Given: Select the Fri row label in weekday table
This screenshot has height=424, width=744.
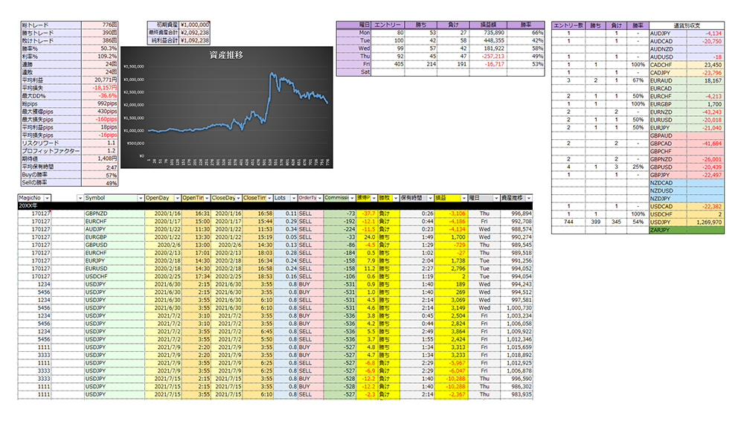Looking at the screenshot, I should (364, 65).
